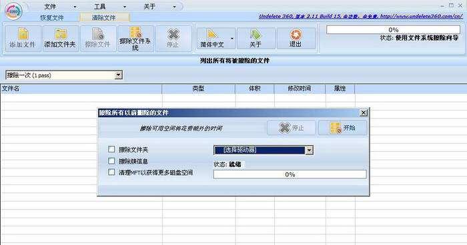
Task: Click the Undelete 360 logo icon
Action: [x=14, y=11]
